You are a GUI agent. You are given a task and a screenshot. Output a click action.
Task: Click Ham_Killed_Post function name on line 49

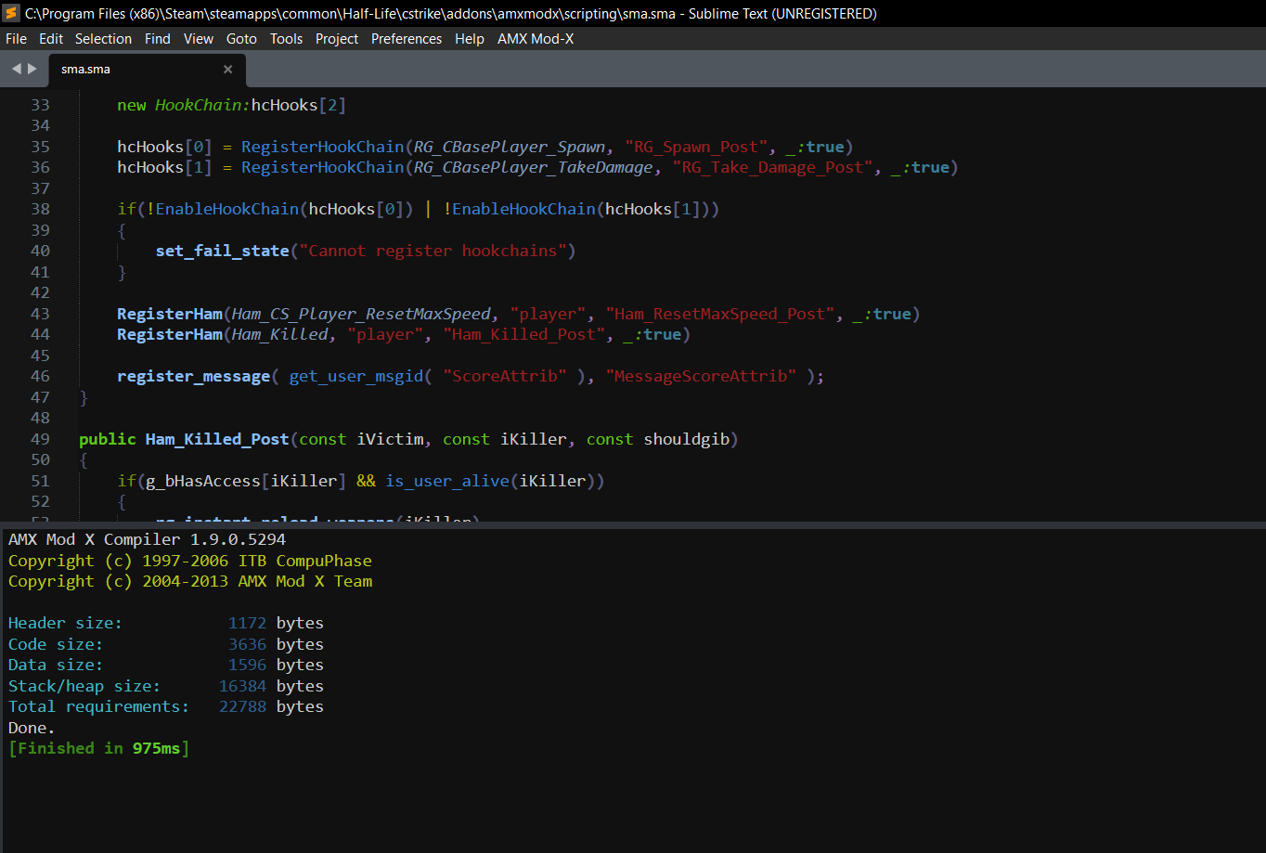217,439
